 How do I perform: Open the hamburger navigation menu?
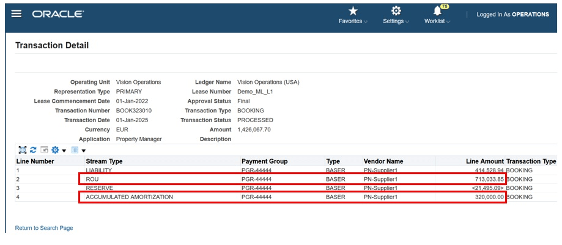coord(17,13)
